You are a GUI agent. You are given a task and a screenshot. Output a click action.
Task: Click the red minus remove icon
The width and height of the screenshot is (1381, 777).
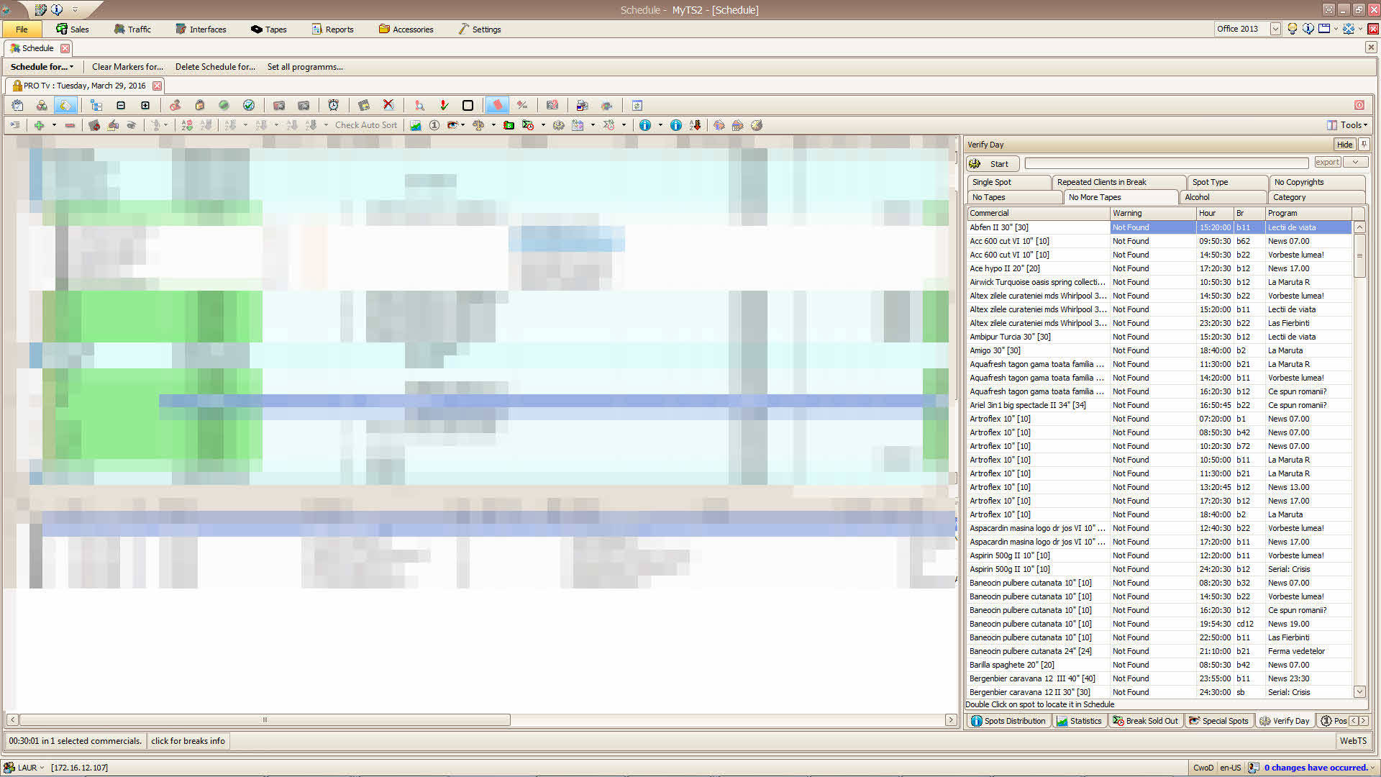pos(70,125)
